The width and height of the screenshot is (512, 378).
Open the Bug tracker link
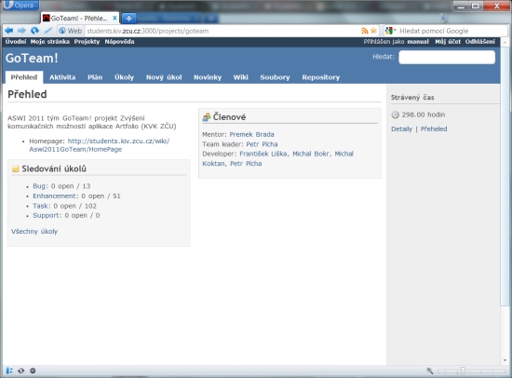pos(40,186)
